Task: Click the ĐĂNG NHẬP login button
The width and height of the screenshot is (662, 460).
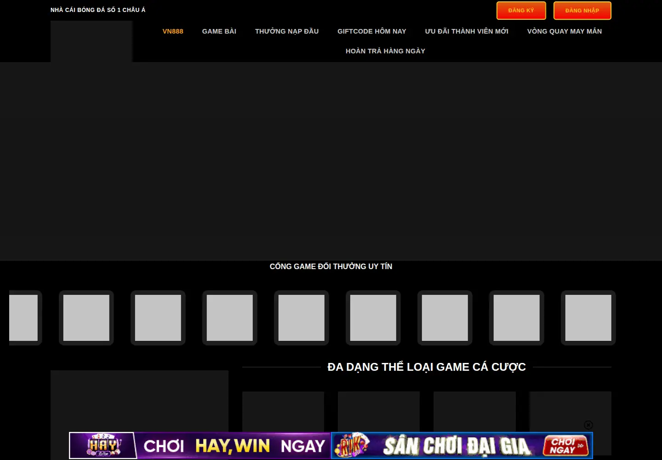Action: pyautogui.click(x=582, y=11)
